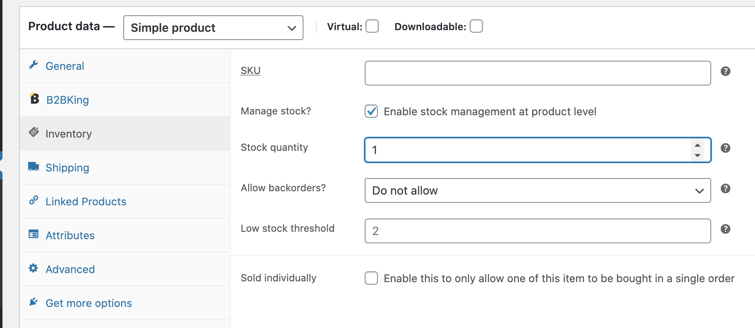Screen dimensions: 755x328
Task: Click the Shipping truck icon
Action: (x=33, y=166)
